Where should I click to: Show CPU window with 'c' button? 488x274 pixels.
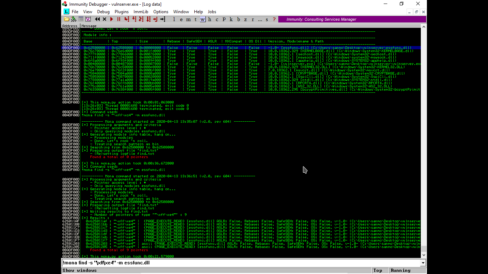[x=217, y=19]
